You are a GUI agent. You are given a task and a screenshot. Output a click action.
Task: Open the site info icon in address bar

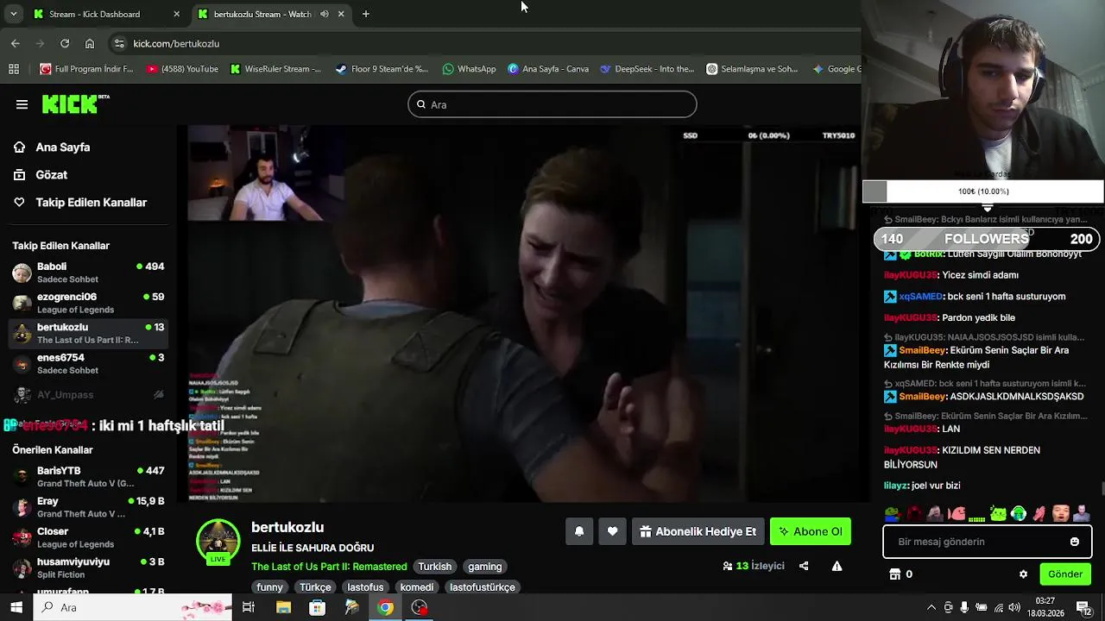point(119,43)
